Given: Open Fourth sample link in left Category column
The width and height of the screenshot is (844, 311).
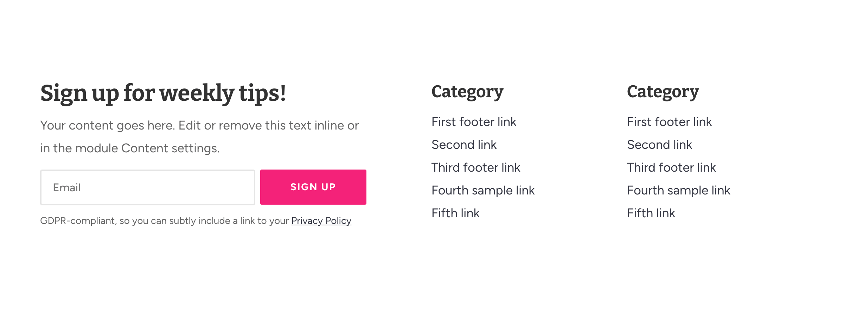Looking at the screenshot, I should click(x=483, y=191).
